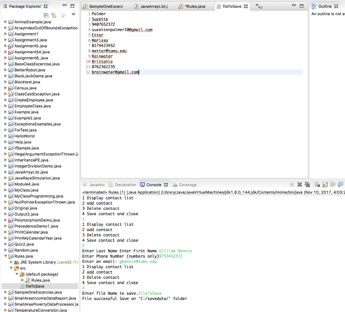Maximize the Package Explorer view

(x=72, y=6)
